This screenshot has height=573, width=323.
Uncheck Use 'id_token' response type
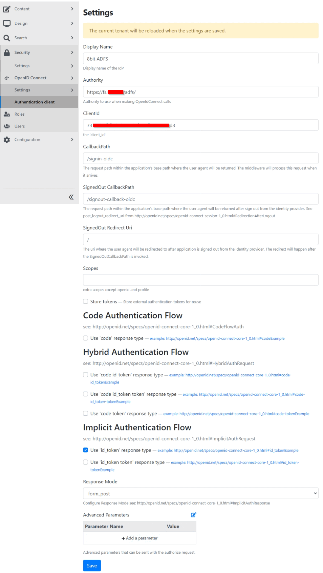click(85, 450)
